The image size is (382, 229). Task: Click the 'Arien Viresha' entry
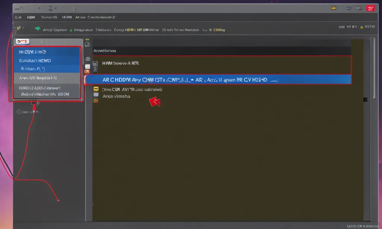[x=117, y=96]
